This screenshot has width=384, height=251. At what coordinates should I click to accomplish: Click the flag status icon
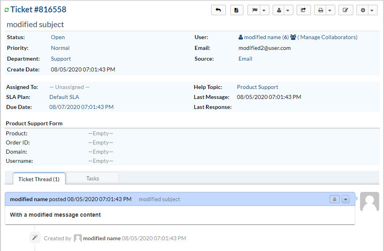coord(254,10)
